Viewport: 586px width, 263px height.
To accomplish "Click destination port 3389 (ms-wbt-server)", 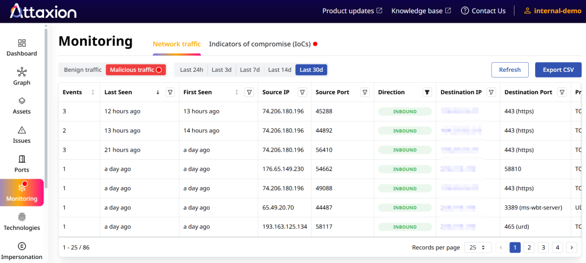I will point(533,208).
